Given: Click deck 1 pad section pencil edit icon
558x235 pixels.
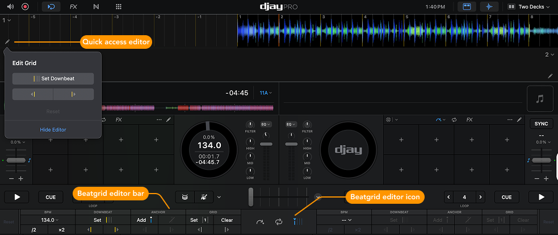Looking at the screenshot, I should tap(169, 120).
